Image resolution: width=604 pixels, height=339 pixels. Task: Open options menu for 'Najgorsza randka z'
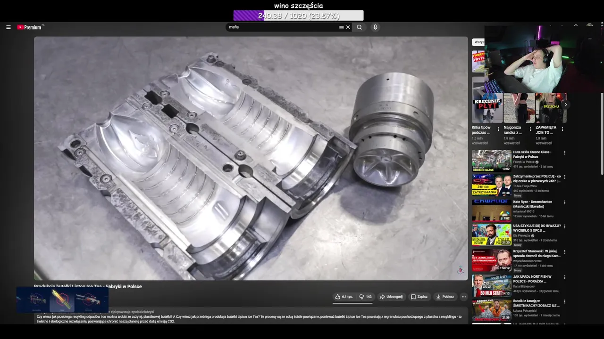click(x=530, y=129)
